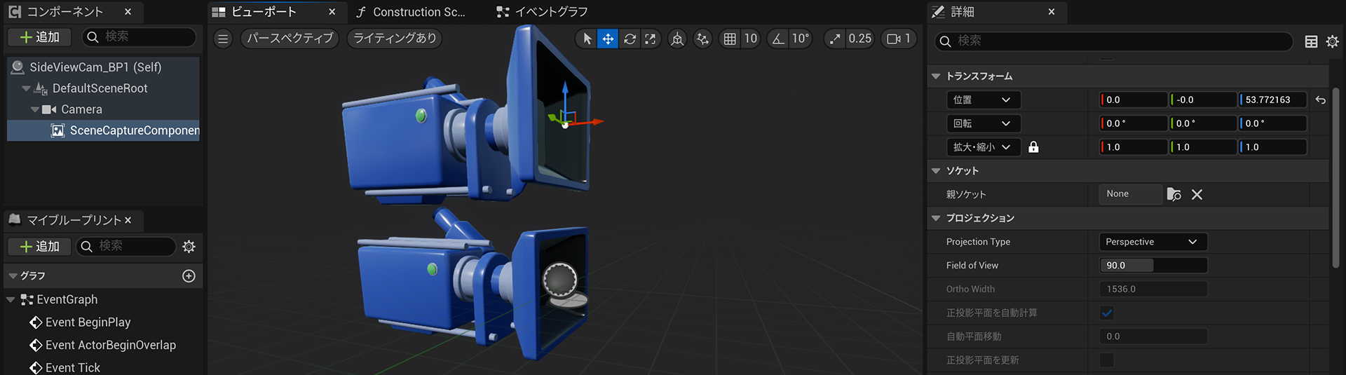
Task: Edit location Z value 53.772163
Action: (1273, 100)
